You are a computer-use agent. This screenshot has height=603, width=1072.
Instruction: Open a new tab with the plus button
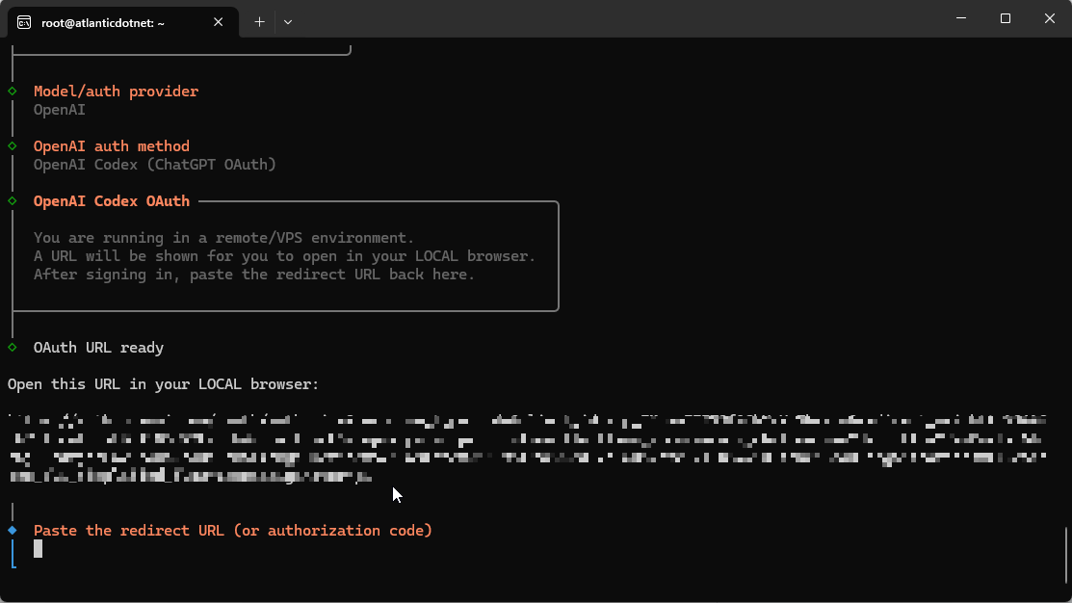(x=259, y=22)
